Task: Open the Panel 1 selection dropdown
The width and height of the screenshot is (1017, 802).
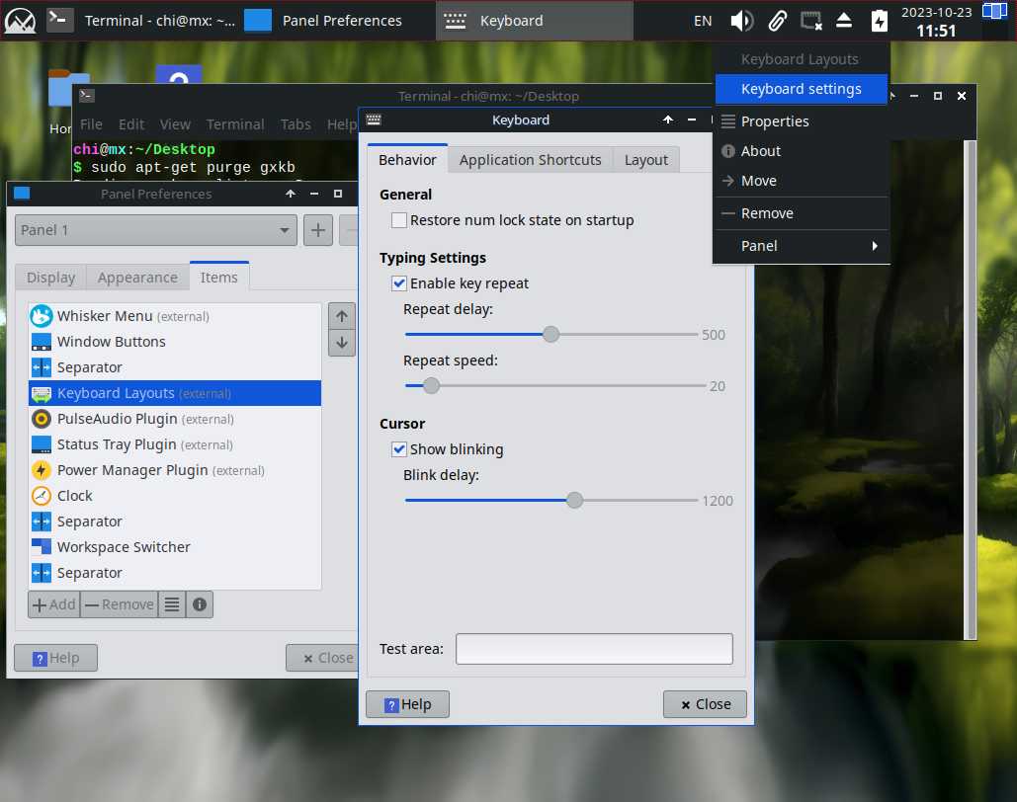Action: (x=156, y=230)
